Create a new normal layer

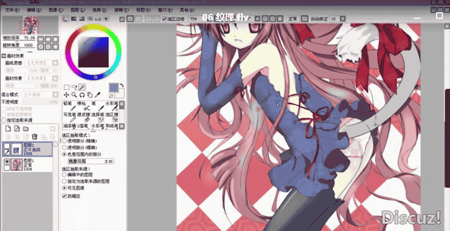tap(8, 129)
